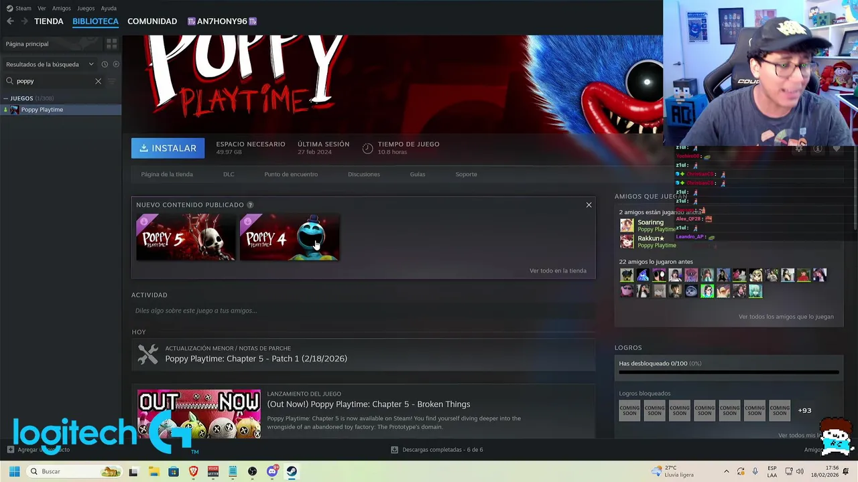
Task: Open the Windows Start menu
Action: [x=14, y=471]
